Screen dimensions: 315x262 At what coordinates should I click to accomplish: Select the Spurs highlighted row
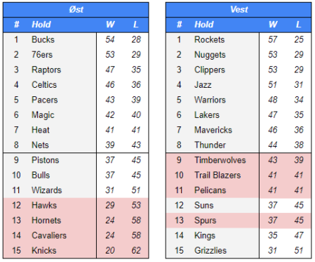click(239, 221)
